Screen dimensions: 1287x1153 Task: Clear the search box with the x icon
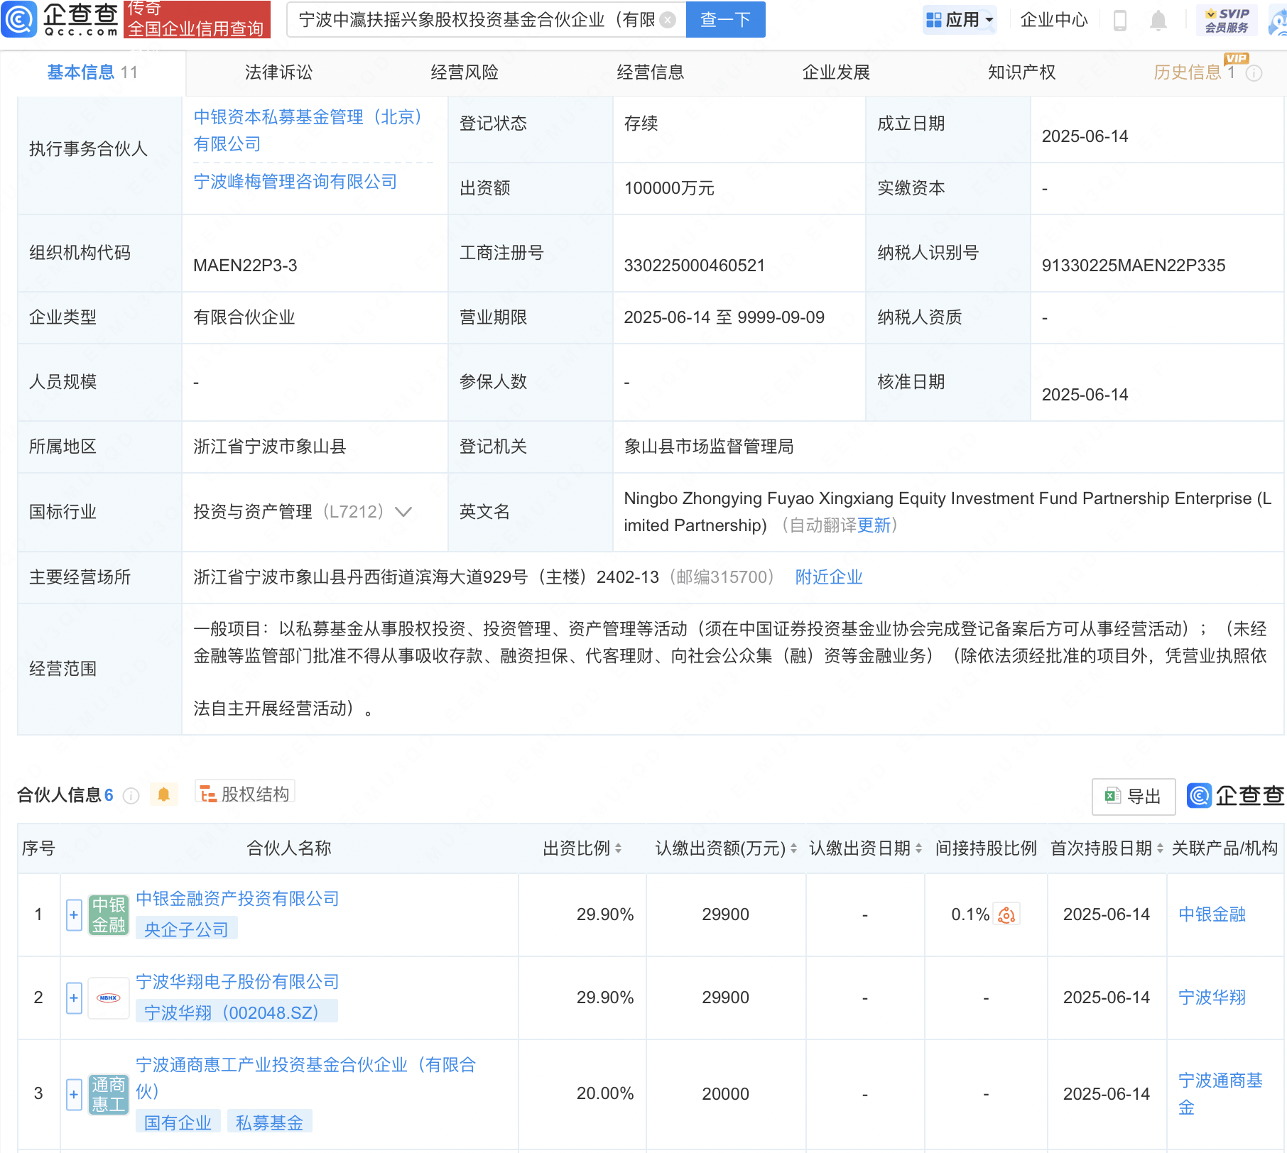[x=668, y=20]
